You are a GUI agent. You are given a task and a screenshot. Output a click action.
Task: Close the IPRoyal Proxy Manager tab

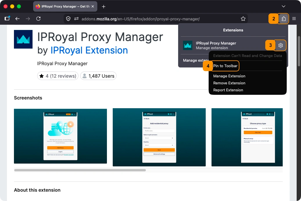click(x=93, y=6)
